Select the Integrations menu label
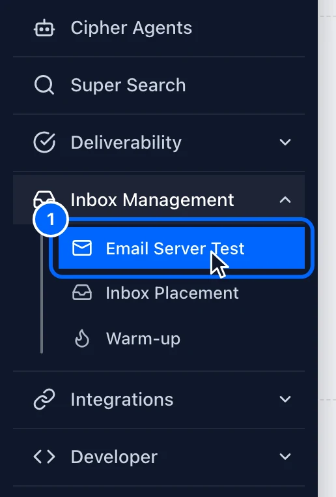336x497 pixels. tap(122, 400)
